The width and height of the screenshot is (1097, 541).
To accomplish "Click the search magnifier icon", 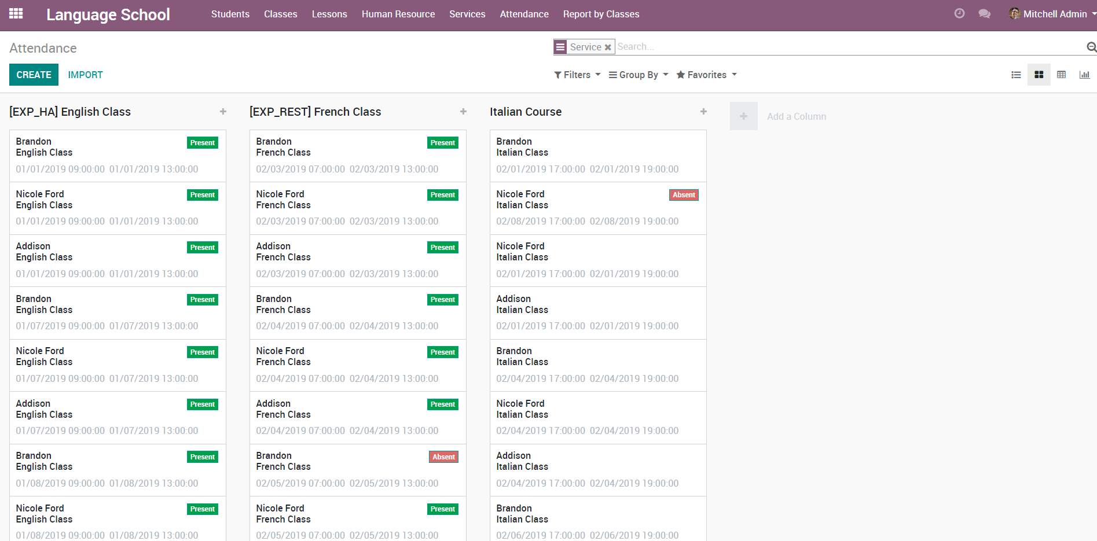I will point(1091,47).
